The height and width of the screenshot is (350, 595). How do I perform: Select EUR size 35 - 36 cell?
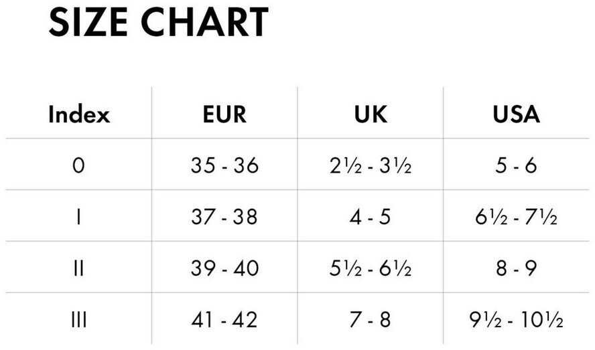pyautogui.click(x=224, y=165)
